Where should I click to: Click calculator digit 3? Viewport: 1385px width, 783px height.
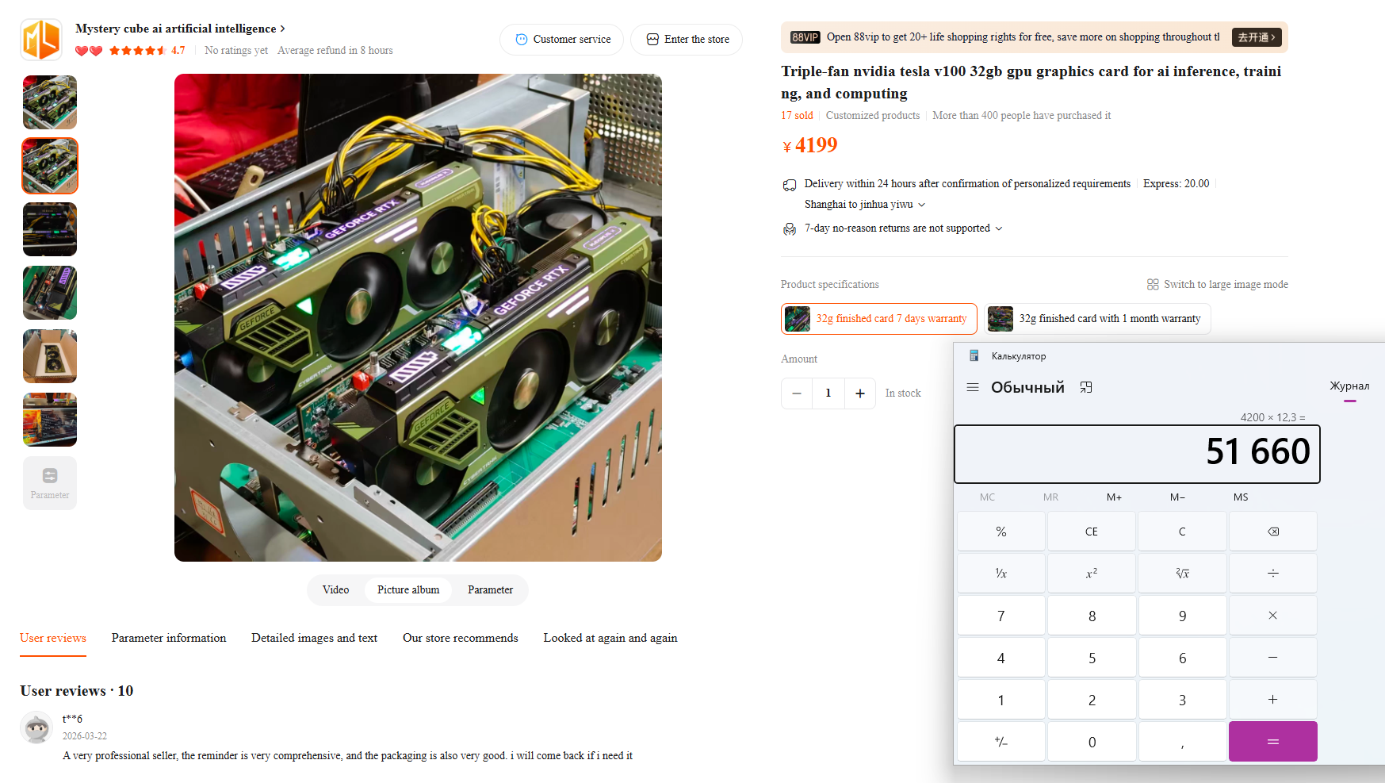coord(1182,700)
